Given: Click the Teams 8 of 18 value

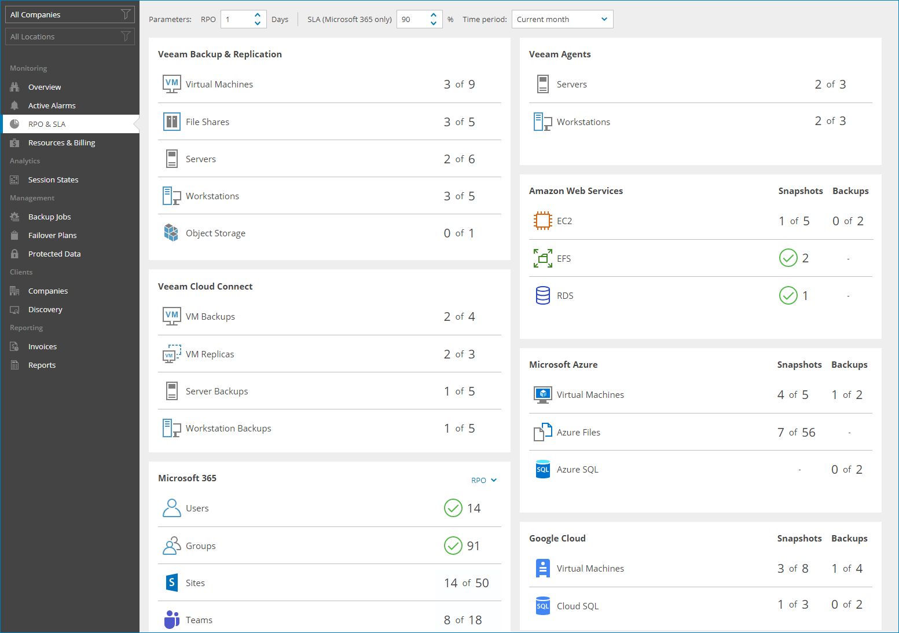Looking at the screenshot, I should tap(463, 620).
